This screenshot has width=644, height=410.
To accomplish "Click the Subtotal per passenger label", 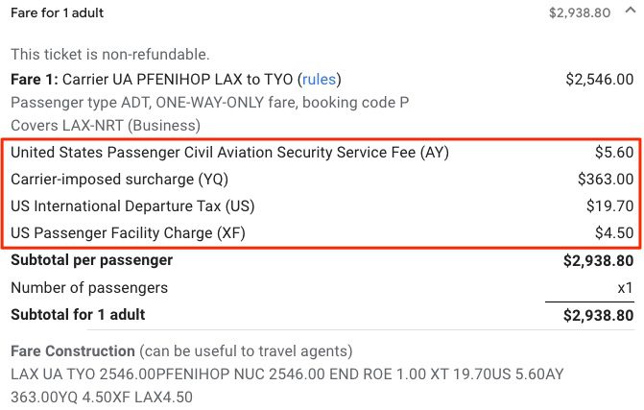I will coord(91,260).
